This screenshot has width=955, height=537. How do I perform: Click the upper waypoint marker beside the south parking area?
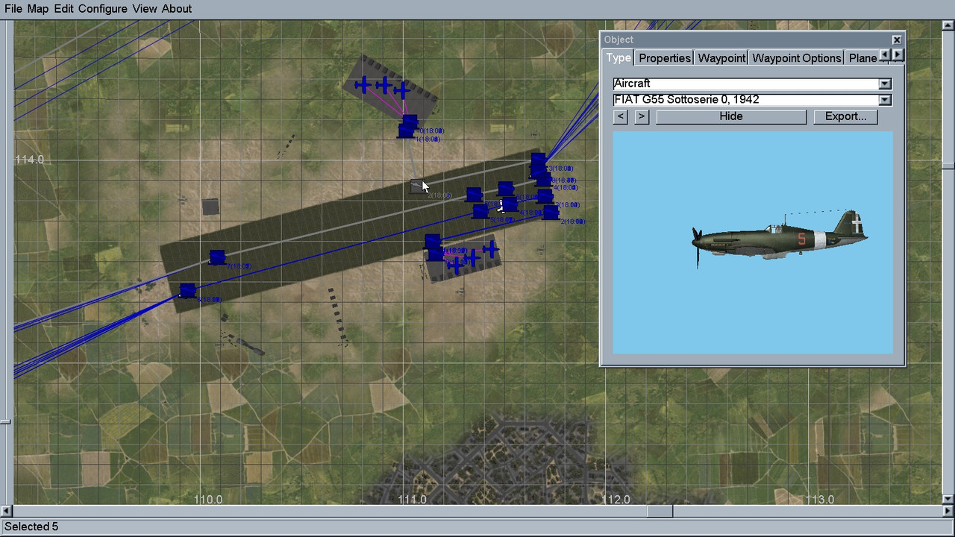pyautogui.click(x=432, y=242)
